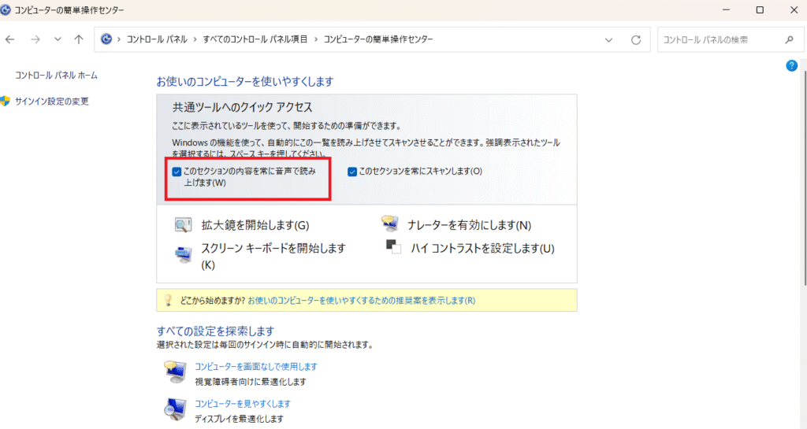Screen dimensions: 807x429
Task: Set up ハイ コントラストを設定します(U)
Action: point(483,249)
